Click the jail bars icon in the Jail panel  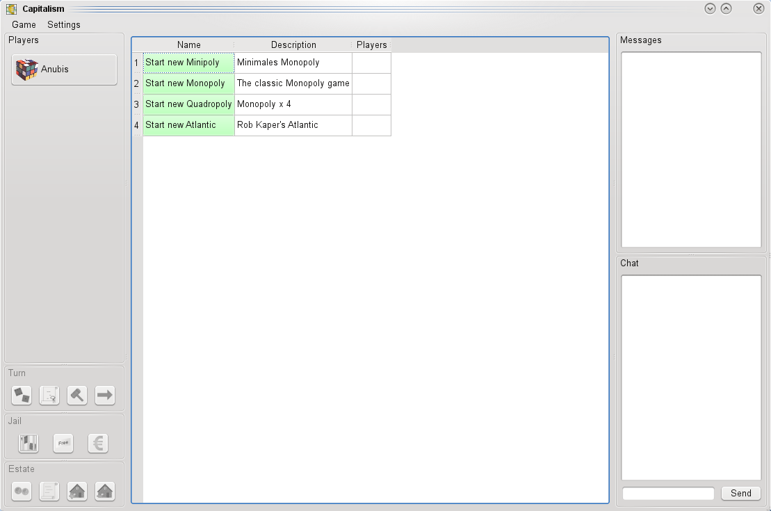[29, 443]
